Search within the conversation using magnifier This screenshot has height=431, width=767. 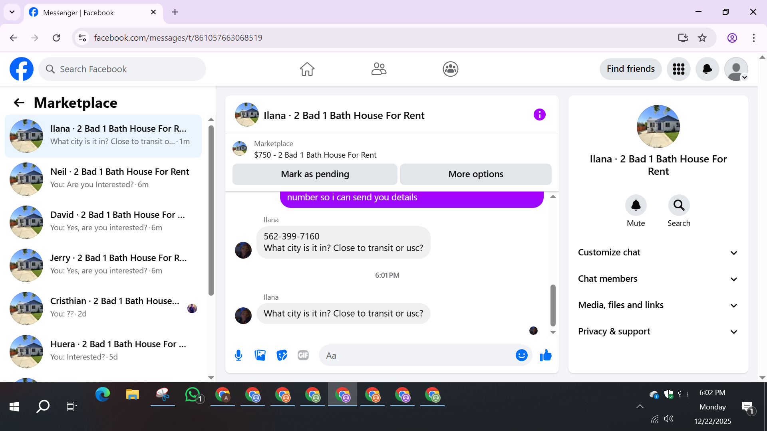tap(679, 206)
